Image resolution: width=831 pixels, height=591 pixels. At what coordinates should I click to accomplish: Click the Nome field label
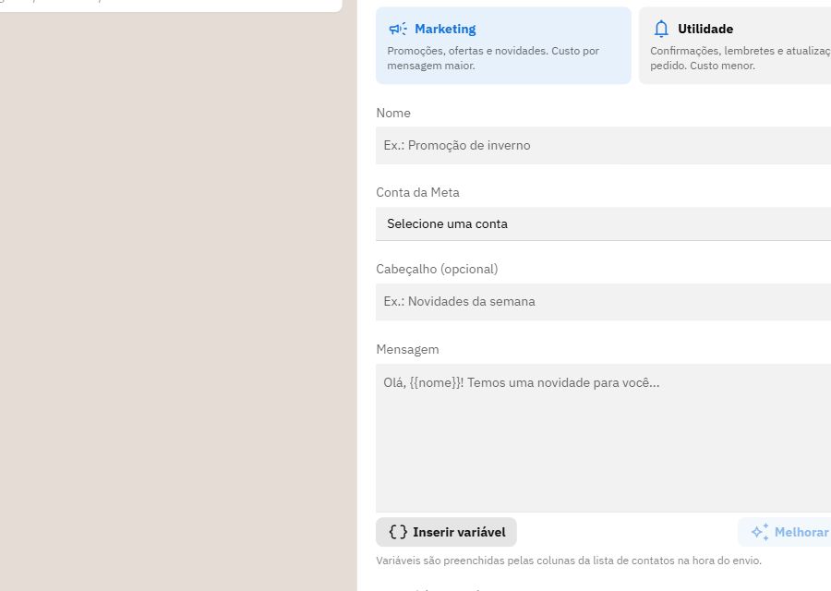click(x=393, y=113)
